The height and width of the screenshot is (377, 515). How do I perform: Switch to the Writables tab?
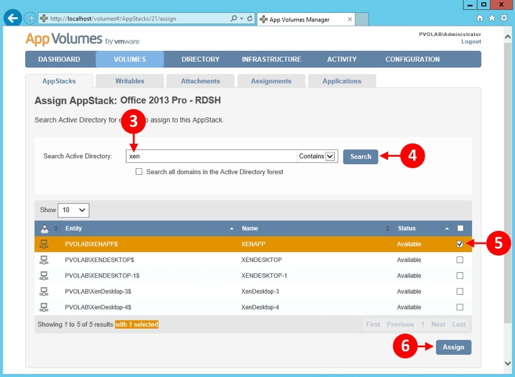click(130, 81)
